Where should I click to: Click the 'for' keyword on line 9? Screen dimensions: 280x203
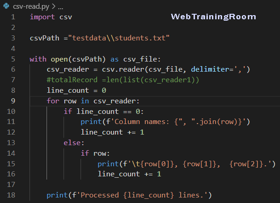click(53, 101)
